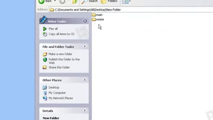Screen dimensions: 213x120
Task: Click the Make a new folder icon
Action: point(45,54)
